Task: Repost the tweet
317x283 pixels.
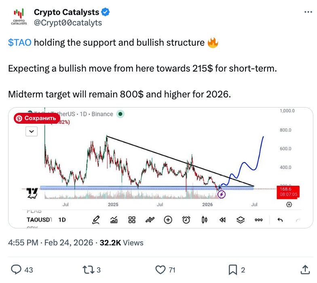Action: (87, 269)
